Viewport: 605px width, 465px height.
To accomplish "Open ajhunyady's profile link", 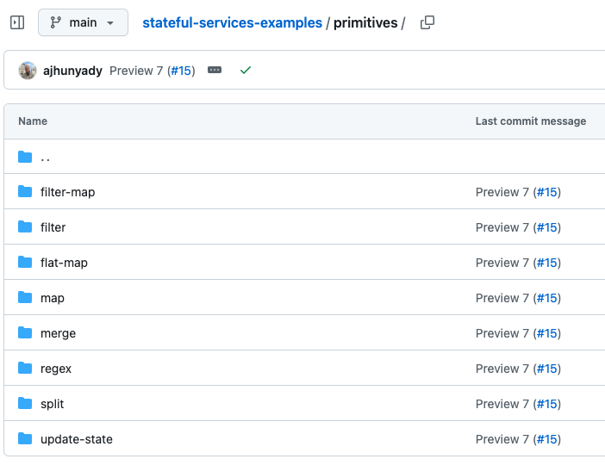I will [72, 71].
